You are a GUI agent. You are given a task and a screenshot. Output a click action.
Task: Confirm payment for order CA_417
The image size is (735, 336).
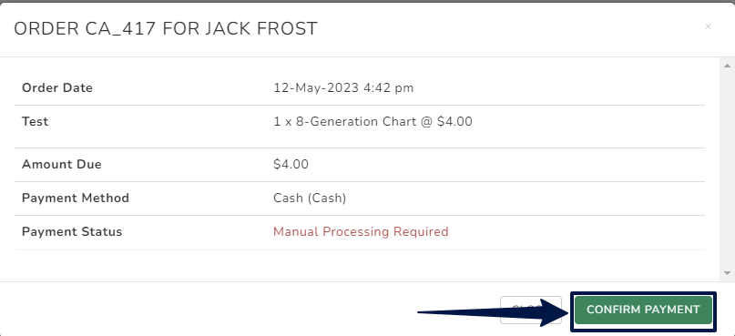tap(643, 310)
